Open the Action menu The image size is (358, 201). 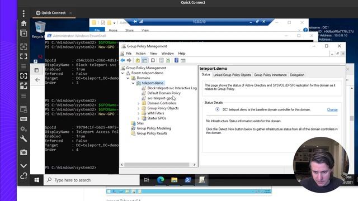tap(140, 54)
